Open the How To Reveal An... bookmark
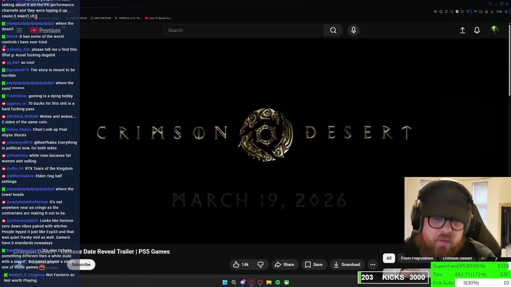The width and height of the screenshot is (511, 287). [158, 18]
